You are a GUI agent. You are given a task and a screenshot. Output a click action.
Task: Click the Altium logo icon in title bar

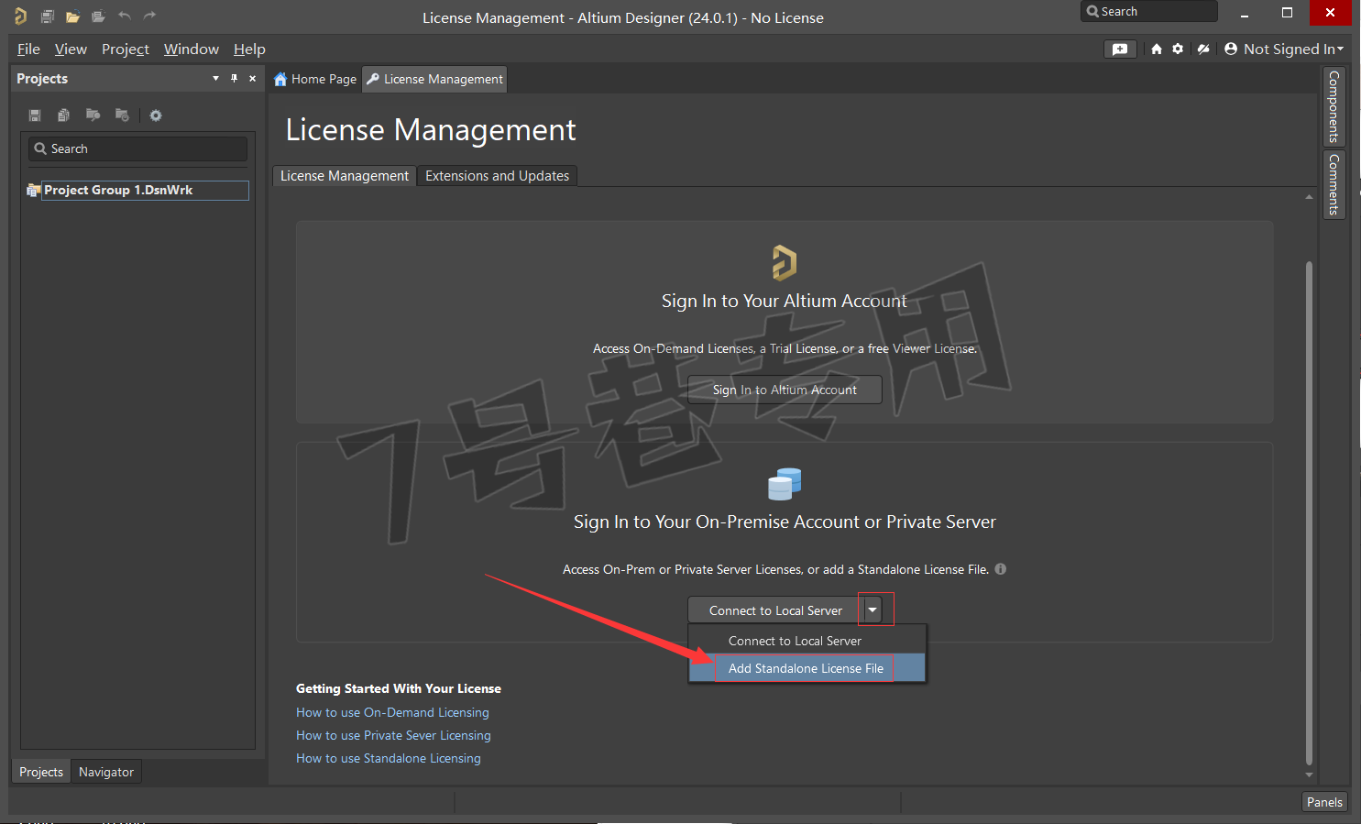click(20, 16)
